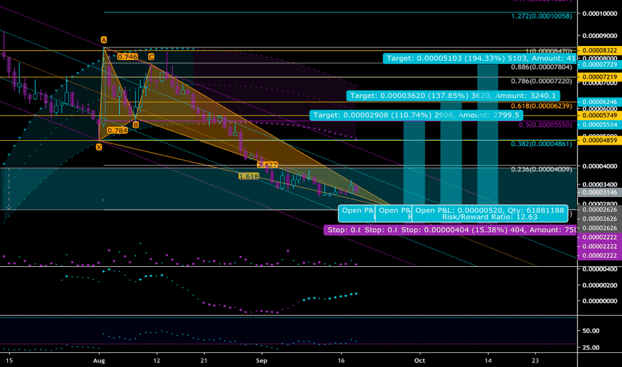Click the 1.618 ratio label

point(249,176)
